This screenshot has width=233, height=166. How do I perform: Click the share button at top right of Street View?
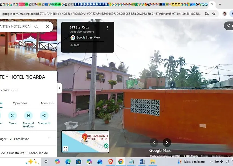pos(228,26)
